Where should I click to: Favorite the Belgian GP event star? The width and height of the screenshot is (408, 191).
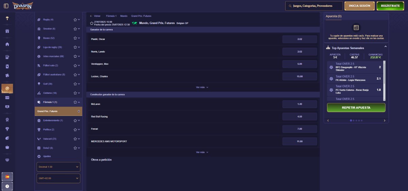pos(91,23)
